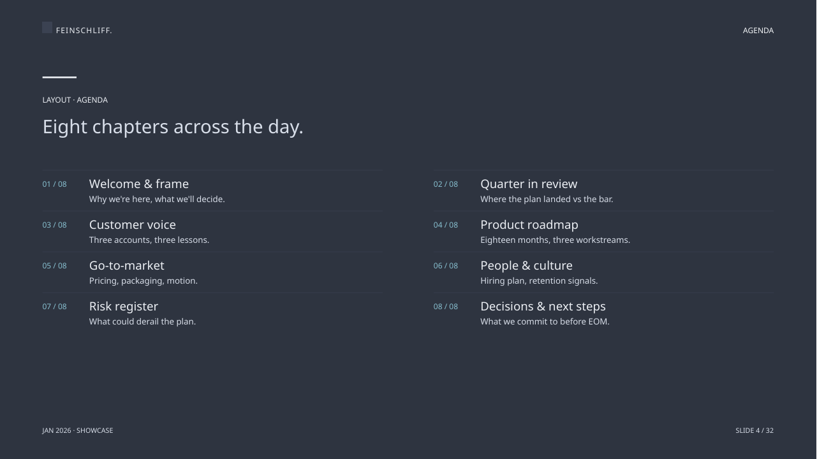Select the FEINSCHLIFF. brand name text

[84, 31]
